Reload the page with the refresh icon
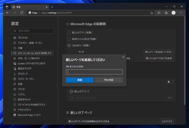This screenshot has width=189, height=128. pos(22,13)
